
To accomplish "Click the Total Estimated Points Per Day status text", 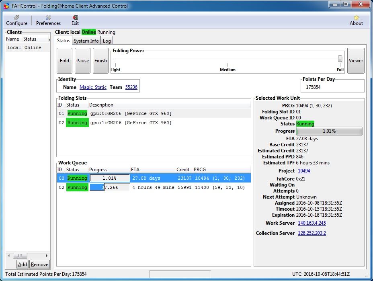I will click(x=46, y=274).
